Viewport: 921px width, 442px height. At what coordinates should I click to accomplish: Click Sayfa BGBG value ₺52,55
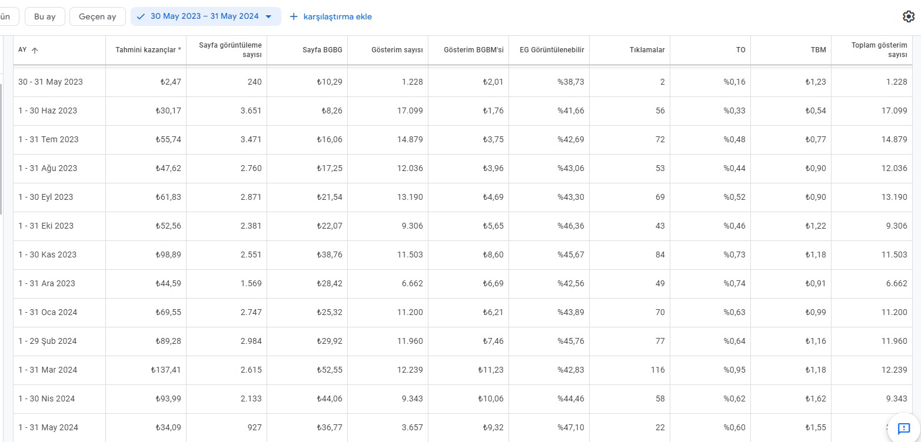coord(330,370)
